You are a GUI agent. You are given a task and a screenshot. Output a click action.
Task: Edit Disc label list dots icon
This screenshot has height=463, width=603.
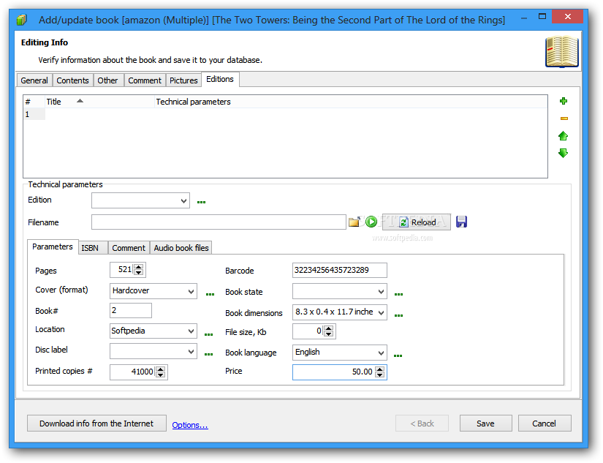click(x=209, y=354)
